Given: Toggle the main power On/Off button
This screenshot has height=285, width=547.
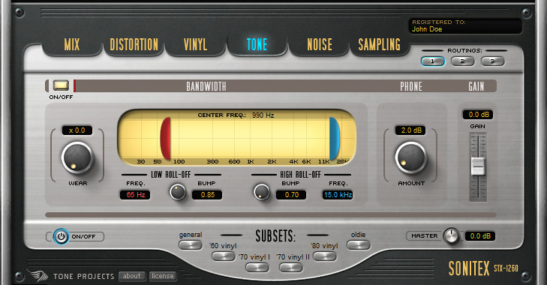Looking at the screenshot, I should pyautogui.click(x=61, y=236).
